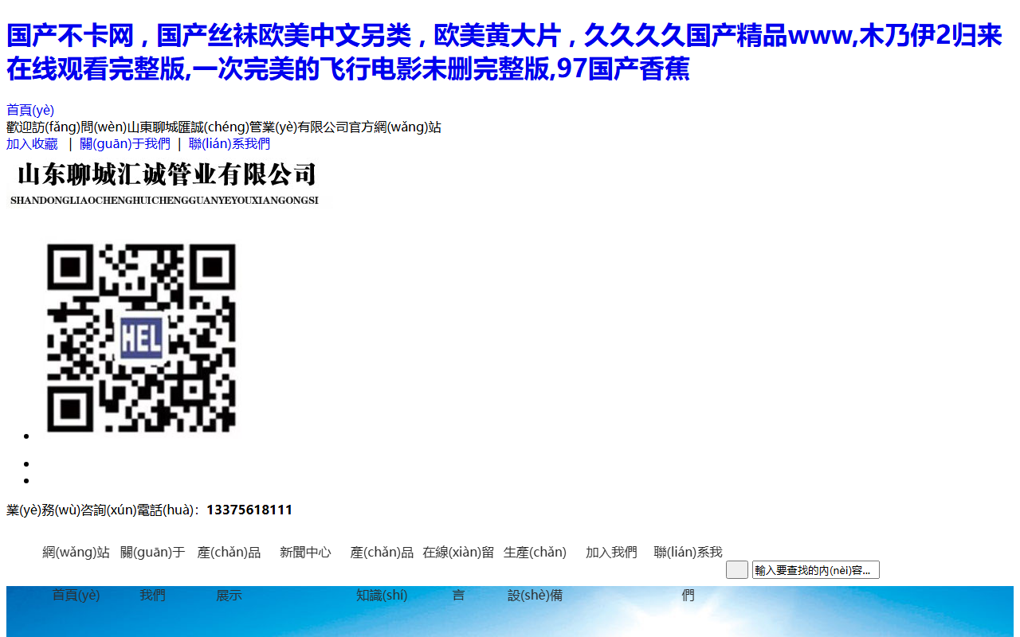
Task: Click the QR code image
Action: coord(142,340)
